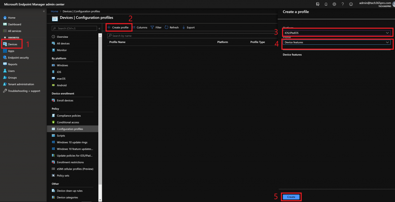Sort by the Profile Name column header
This screenshot has height=202, width=395.
(117, 42)
